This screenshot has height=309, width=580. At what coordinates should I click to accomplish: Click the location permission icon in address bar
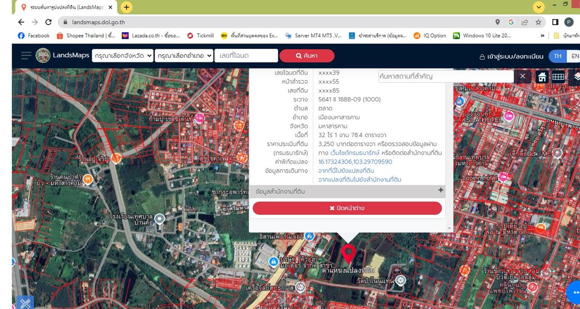pos(497,22)
